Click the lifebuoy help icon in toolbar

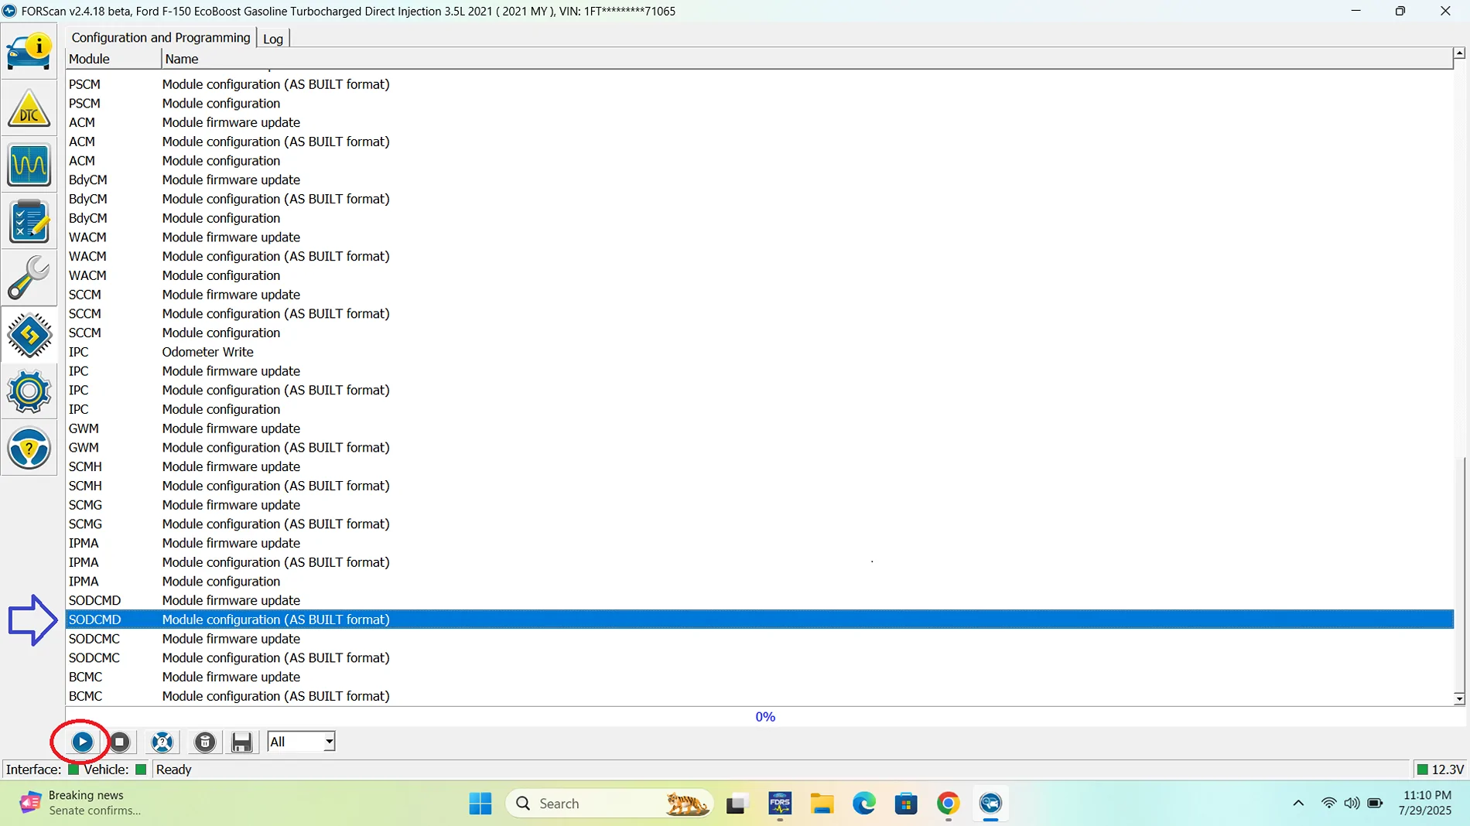pos(162,742)
